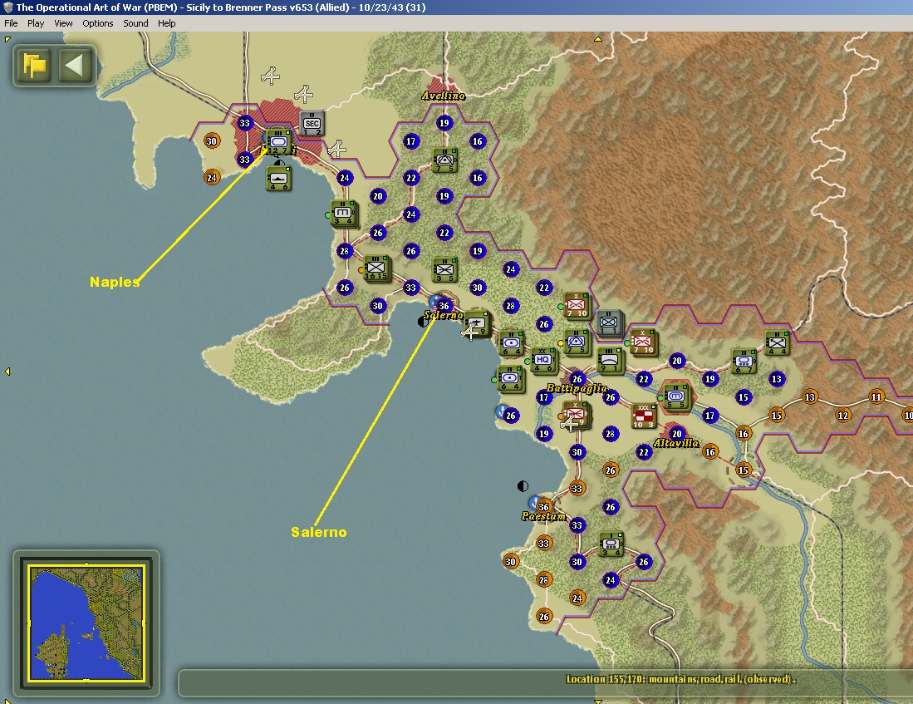Click the Avellino city label

[444, 96]
